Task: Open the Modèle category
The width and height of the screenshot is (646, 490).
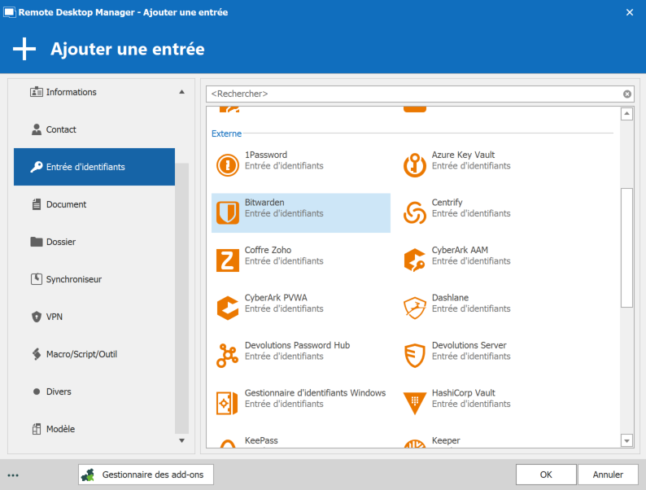Action: pyautogui.click(x=94, y=429)
